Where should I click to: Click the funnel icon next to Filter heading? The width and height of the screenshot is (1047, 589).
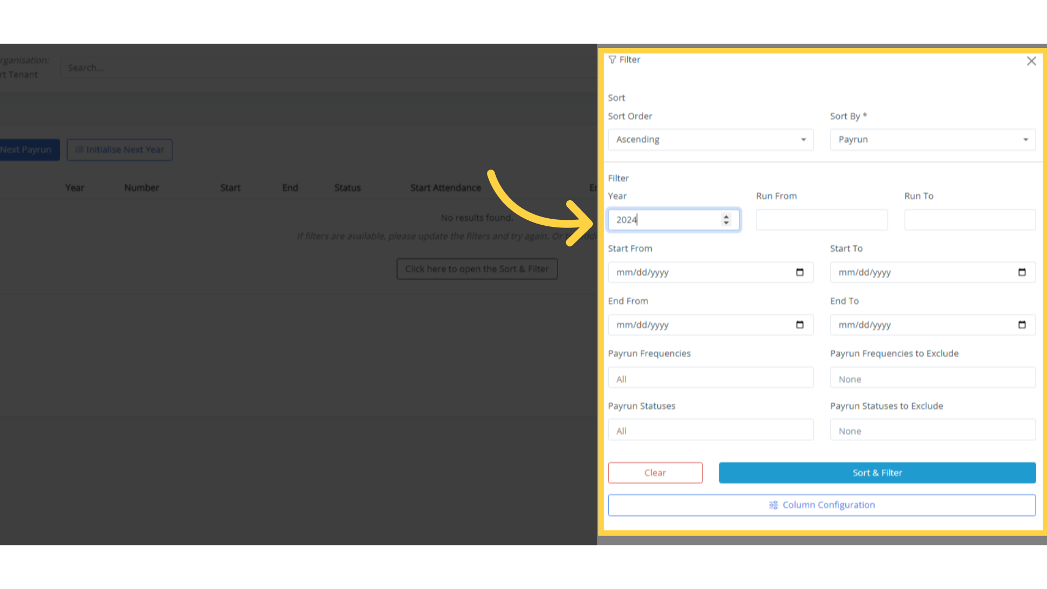point(612,59)
